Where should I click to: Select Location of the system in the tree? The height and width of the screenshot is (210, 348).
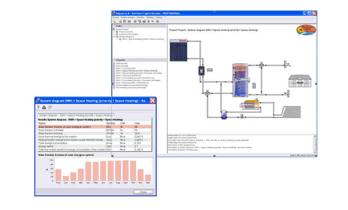pos(129,34)
